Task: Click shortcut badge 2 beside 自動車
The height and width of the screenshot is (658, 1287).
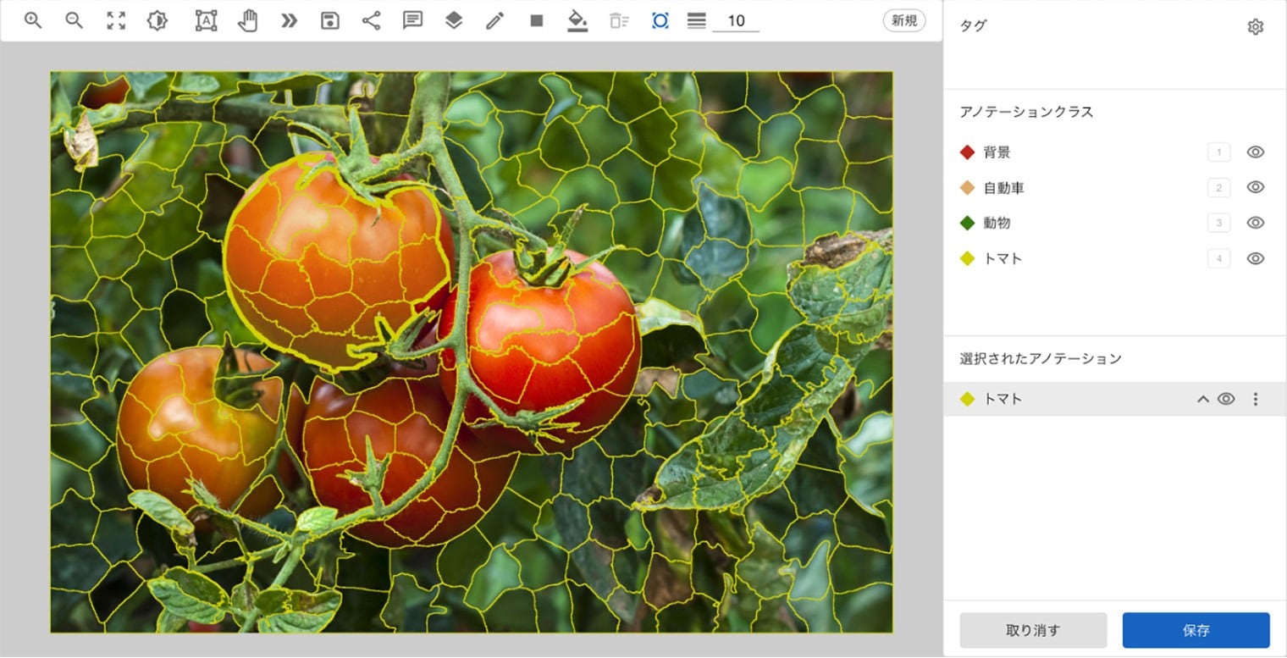Action: 1218,188
